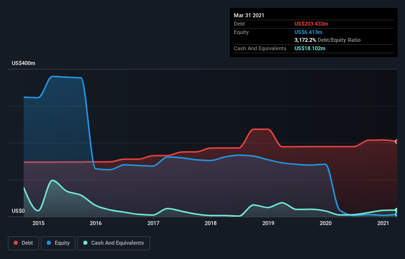Select the 2017 x-axis label
This screenshot has height=259, width=405.
tap(153, 223)
